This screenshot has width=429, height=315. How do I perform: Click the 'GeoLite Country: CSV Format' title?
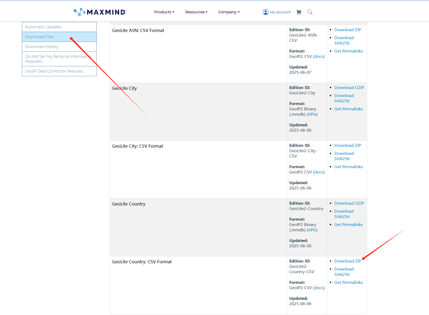click(x=142, y=262)
